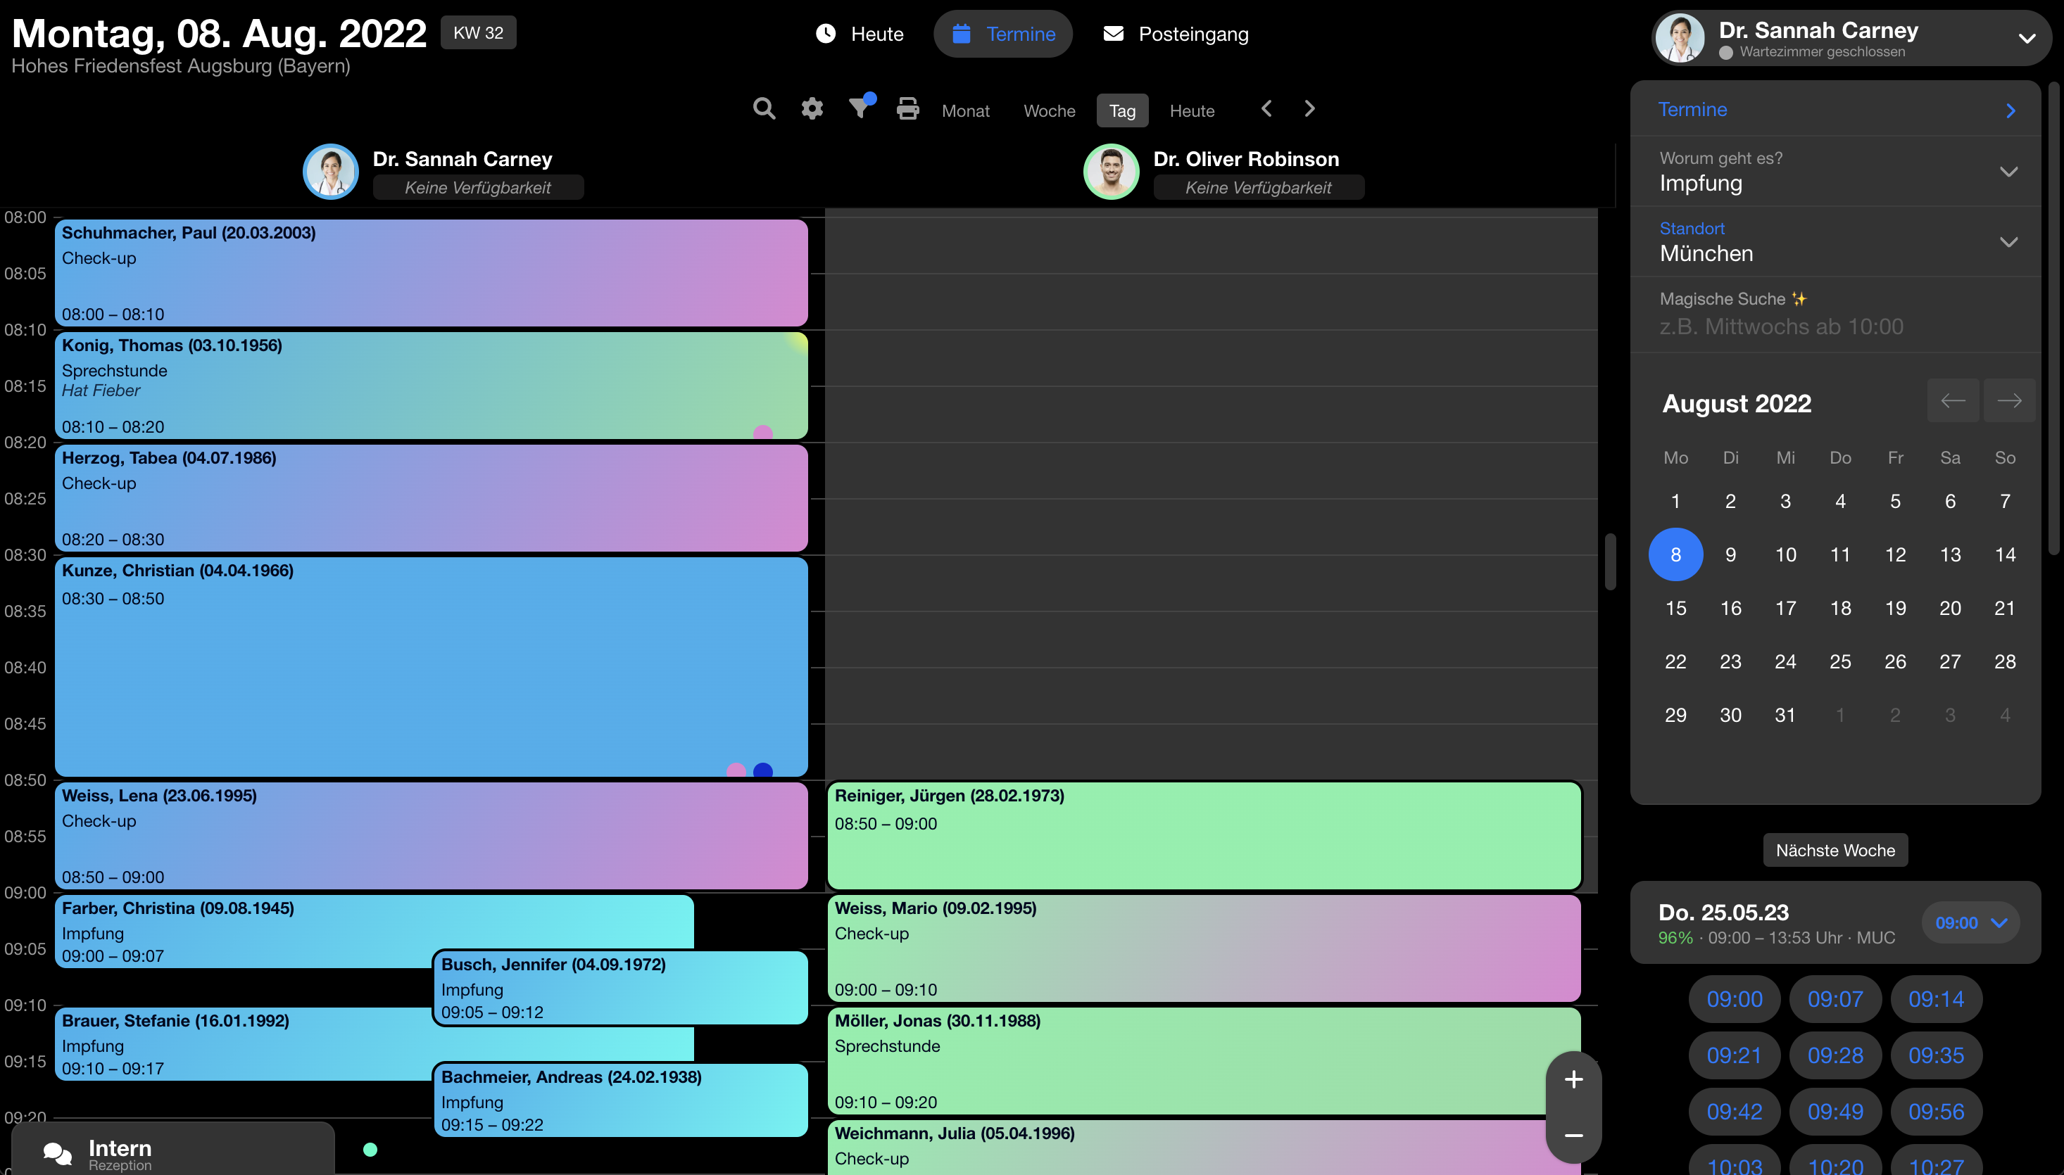Click the print icon
2064x1175 pixels.
[907, 109]
